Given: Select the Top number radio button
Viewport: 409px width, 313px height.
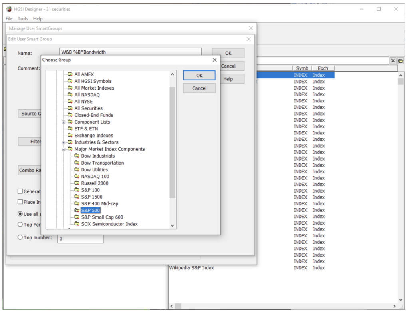Looking at the screenshot, I should [x=20, y=237].
